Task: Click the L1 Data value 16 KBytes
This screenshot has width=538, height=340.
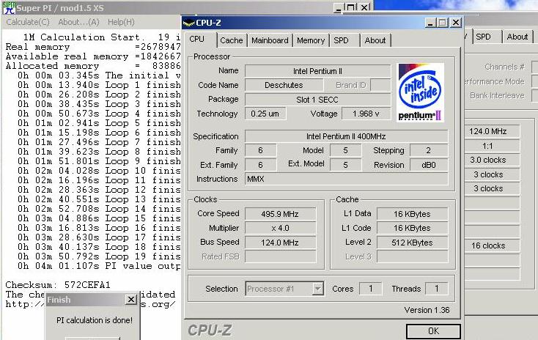Action: click(412, 214)
